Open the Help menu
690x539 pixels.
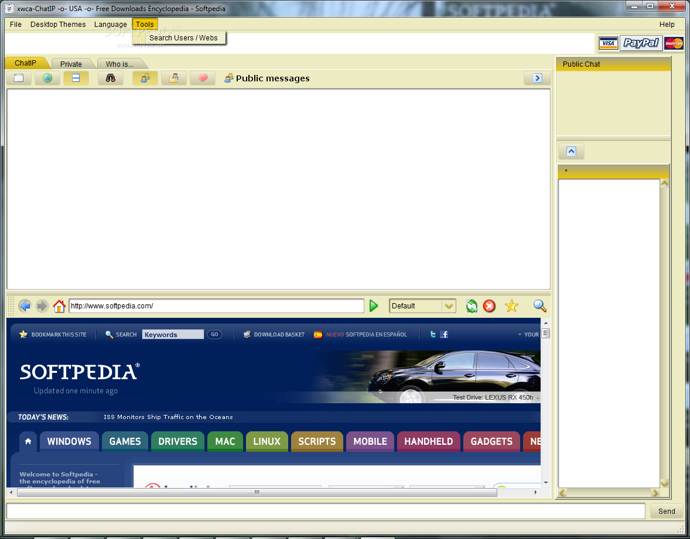(x=667, y=24)
